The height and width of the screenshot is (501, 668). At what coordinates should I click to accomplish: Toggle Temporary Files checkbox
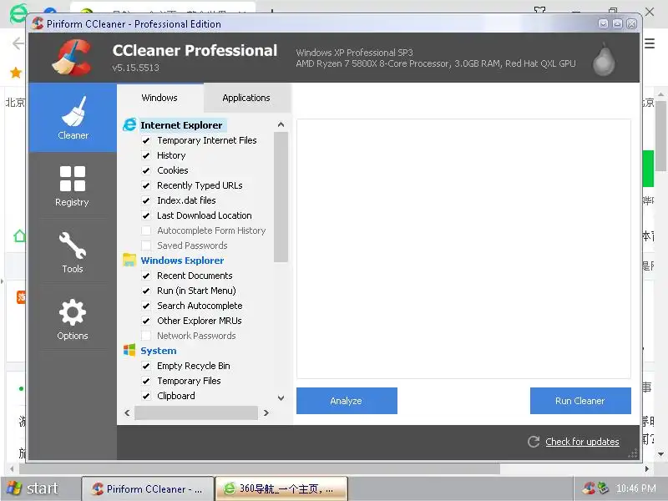[x=146, y=381]
